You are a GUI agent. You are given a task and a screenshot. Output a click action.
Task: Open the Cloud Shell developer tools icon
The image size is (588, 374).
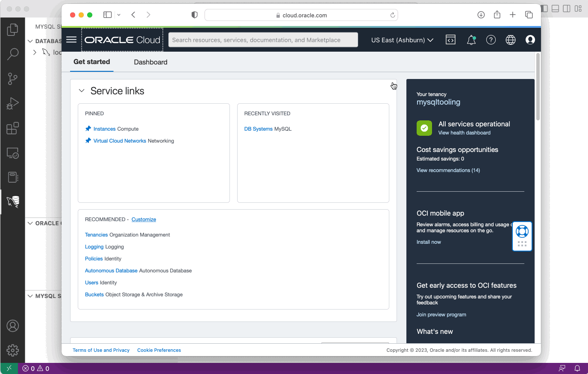click(450, 39)
